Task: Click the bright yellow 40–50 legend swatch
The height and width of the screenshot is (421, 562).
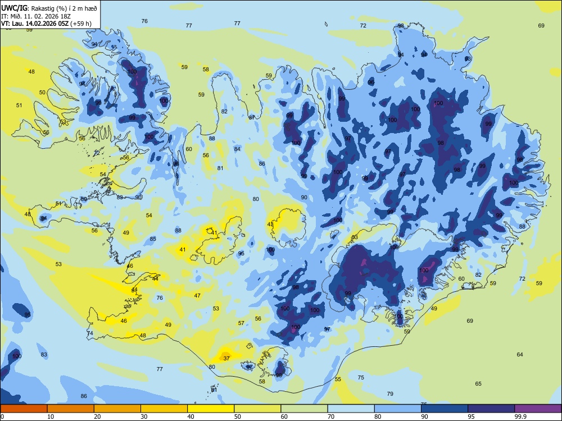Action: click(x=211, y=409)
